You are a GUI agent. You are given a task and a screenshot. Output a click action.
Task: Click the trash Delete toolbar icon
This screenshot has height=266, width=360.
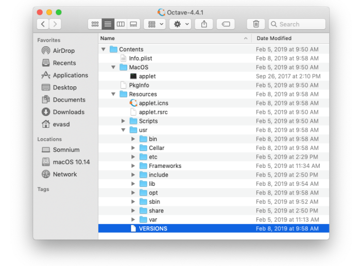pos(256,24)
